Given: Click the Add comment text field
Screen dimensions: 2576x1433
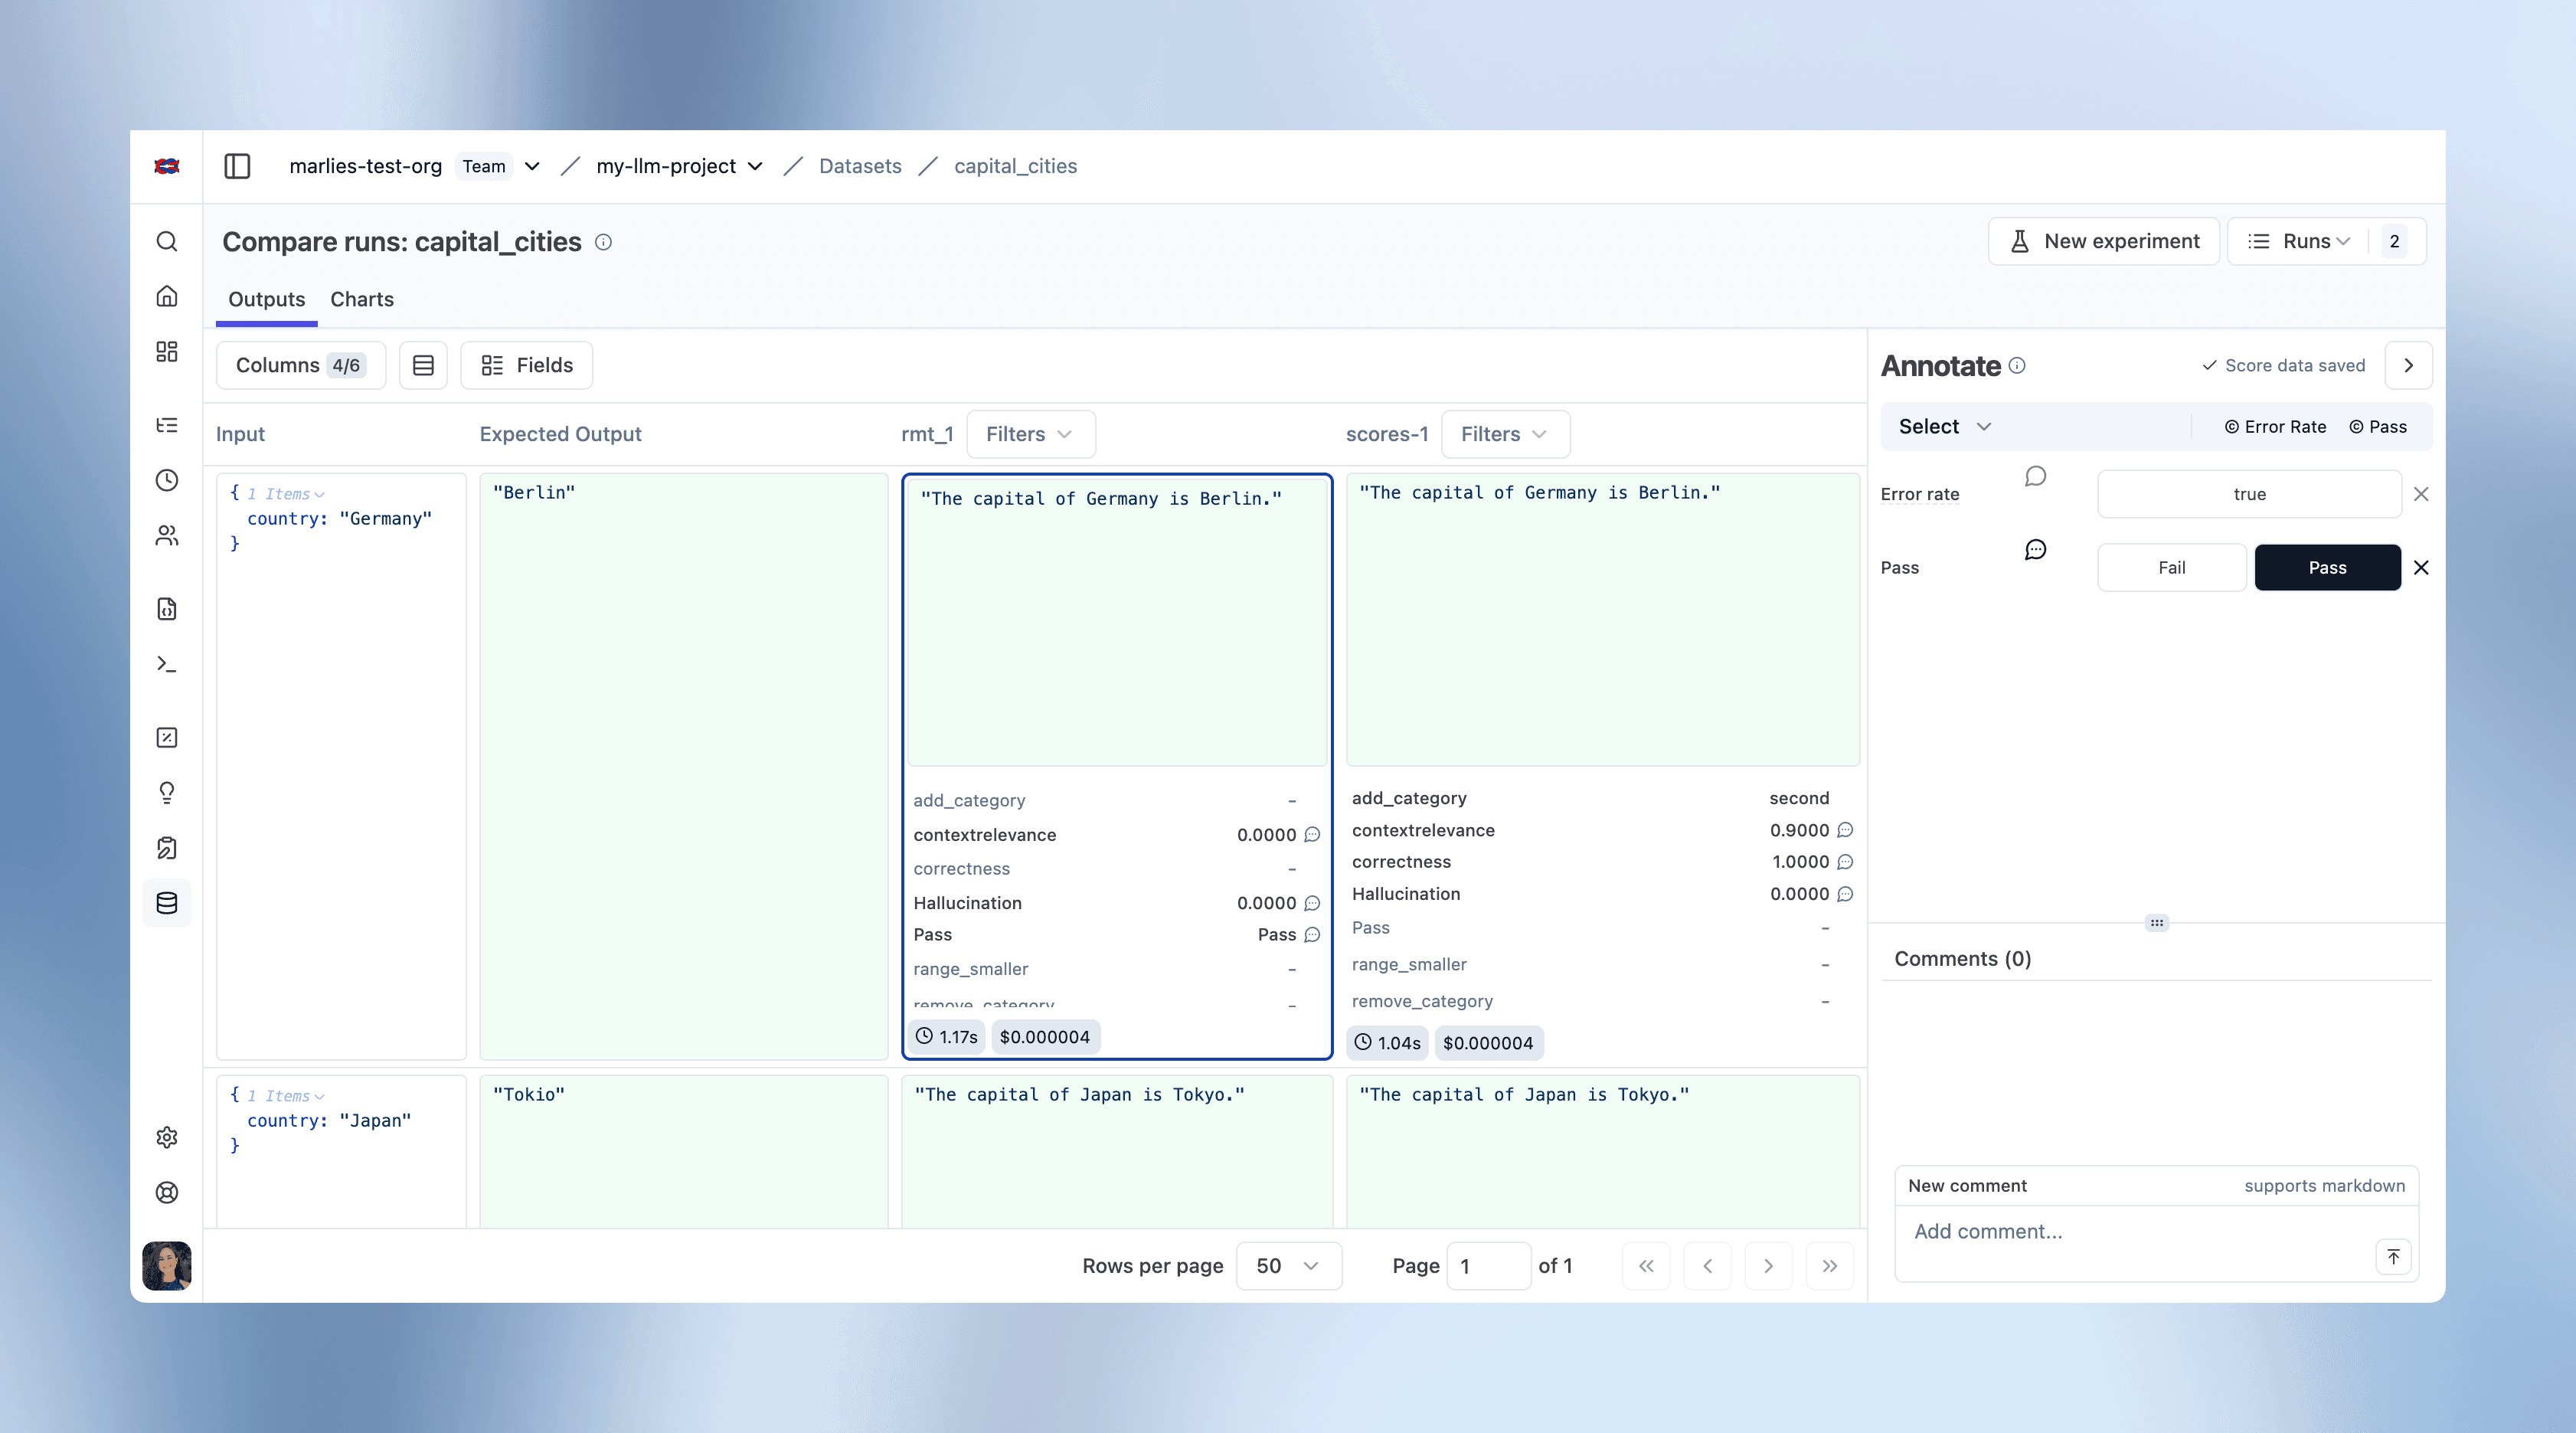Looking at the screenshot, I should pos(2100,1232).
